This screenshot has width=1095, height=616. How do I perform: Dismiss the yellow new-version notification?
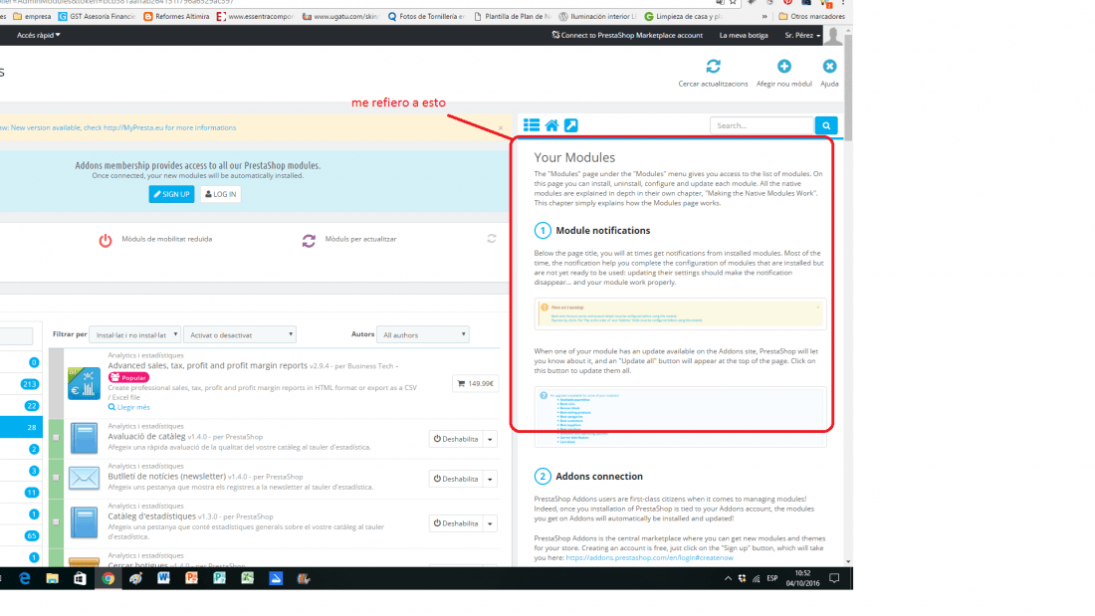coord(501,127)
